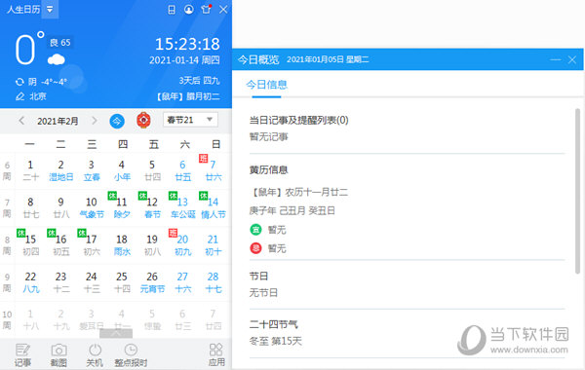Click the 冬至 第15天 solar term text

275,341
